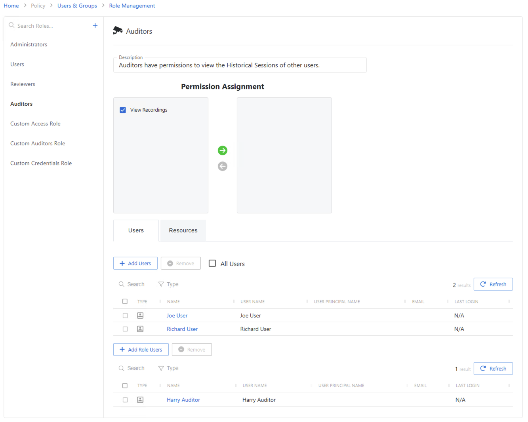528x422 pixels.
Task: Select Custom Auditors Role in sidebar
Action: tap(38, 143)
